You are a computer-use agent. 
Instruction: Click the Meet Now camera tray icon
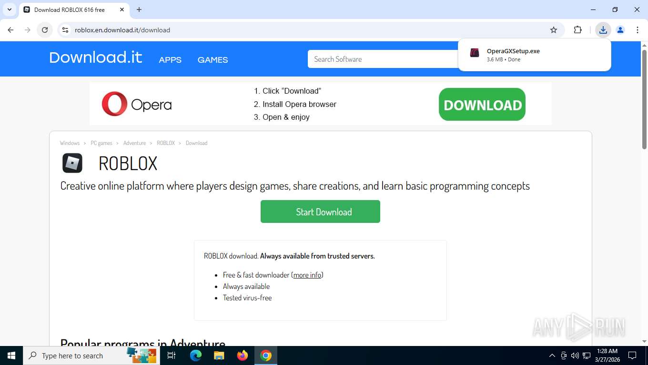click(x=564, y=355)
